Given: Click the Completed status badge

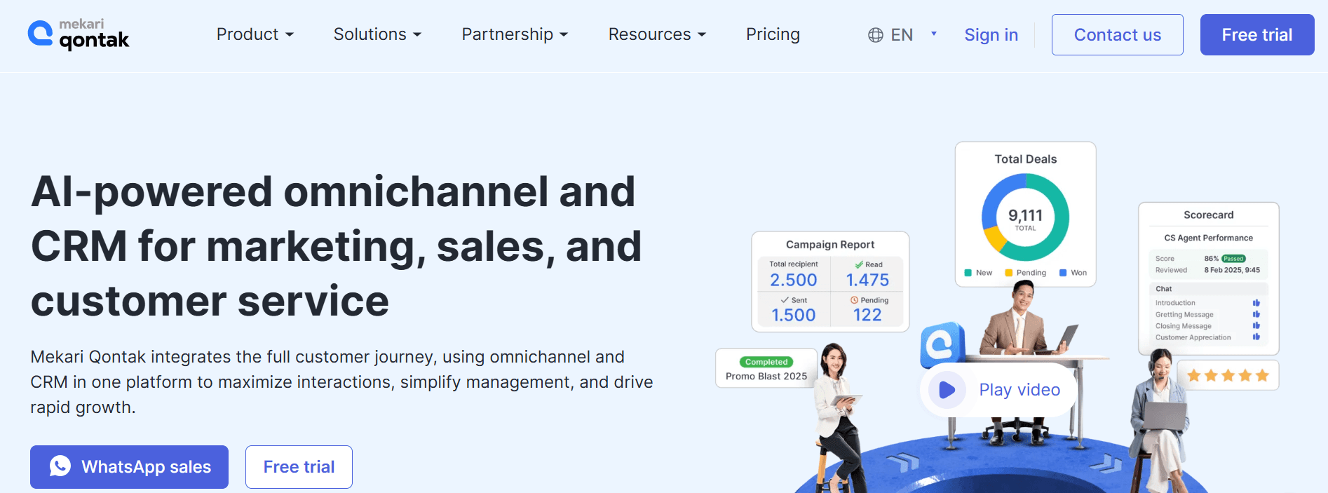Looking at the screenshot, I should pos(766,362).
